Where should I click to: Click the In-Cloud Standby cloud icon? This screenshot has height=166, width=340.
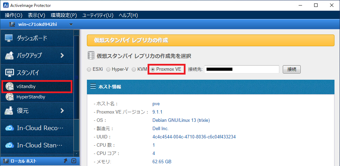pos(9,145)
